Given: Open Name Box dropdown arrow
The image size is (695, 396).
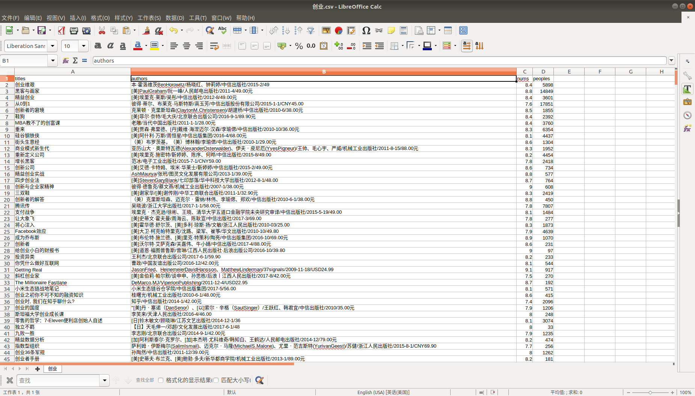Looking at the screenshot, I should [x=53, y=60].
